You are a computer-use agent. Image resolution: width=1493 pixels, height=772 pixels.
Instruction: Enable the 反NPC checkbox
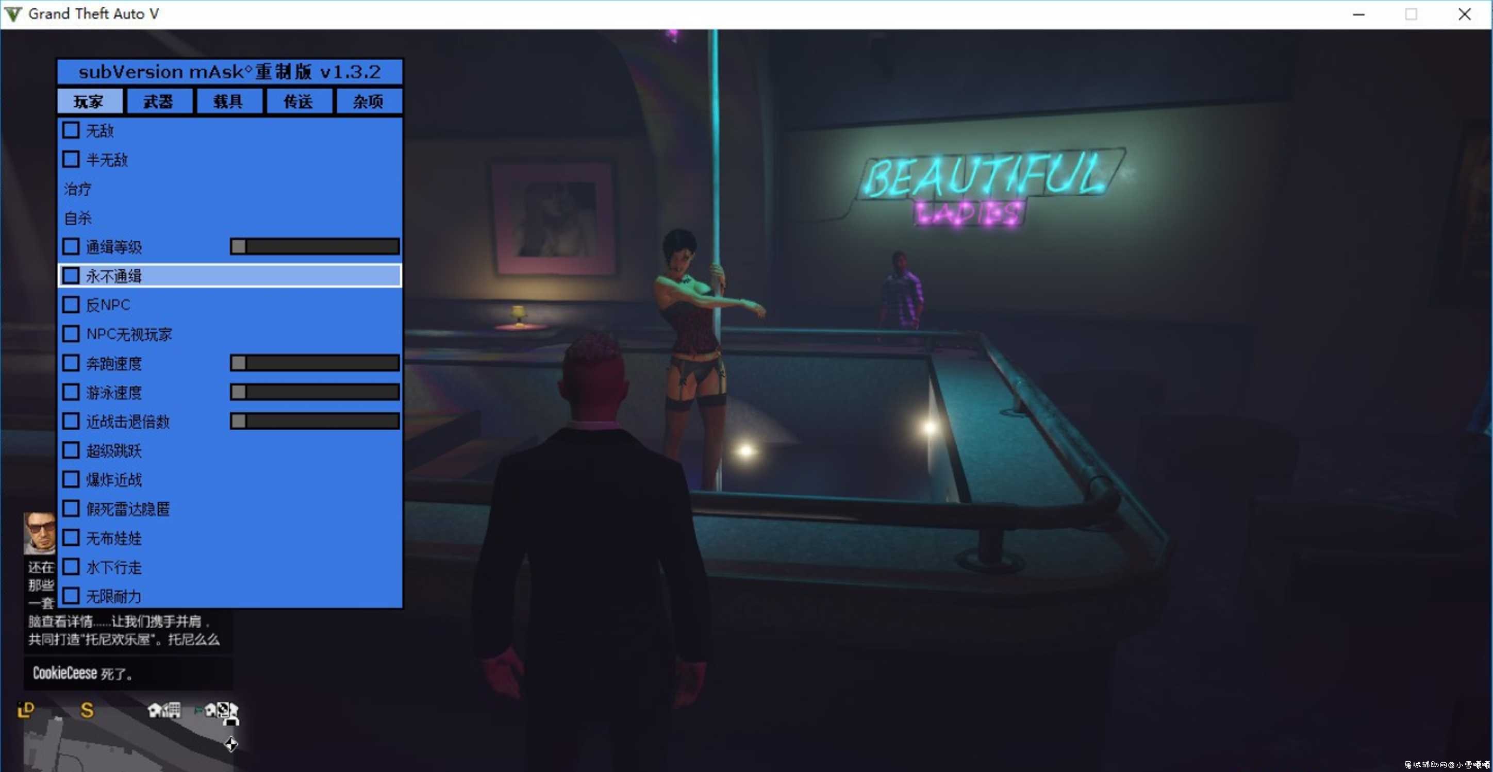71,305
